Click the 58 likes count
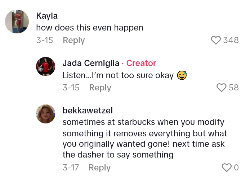 (233, 88)
